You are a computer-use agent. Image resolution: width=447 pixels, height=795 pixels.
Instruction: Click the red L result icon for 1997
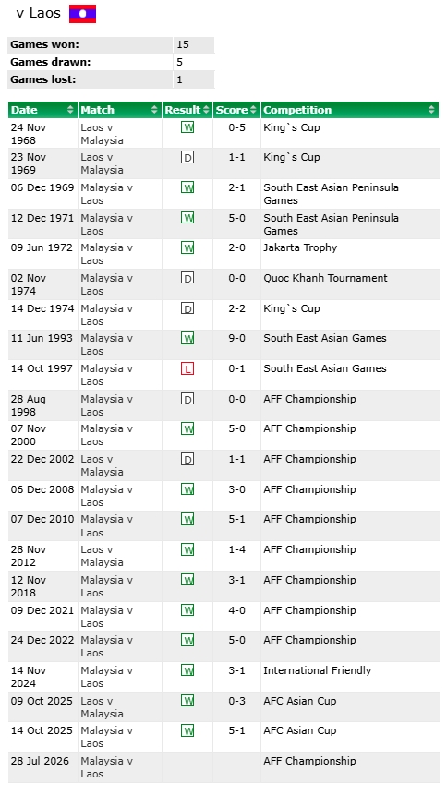point(187,368)
